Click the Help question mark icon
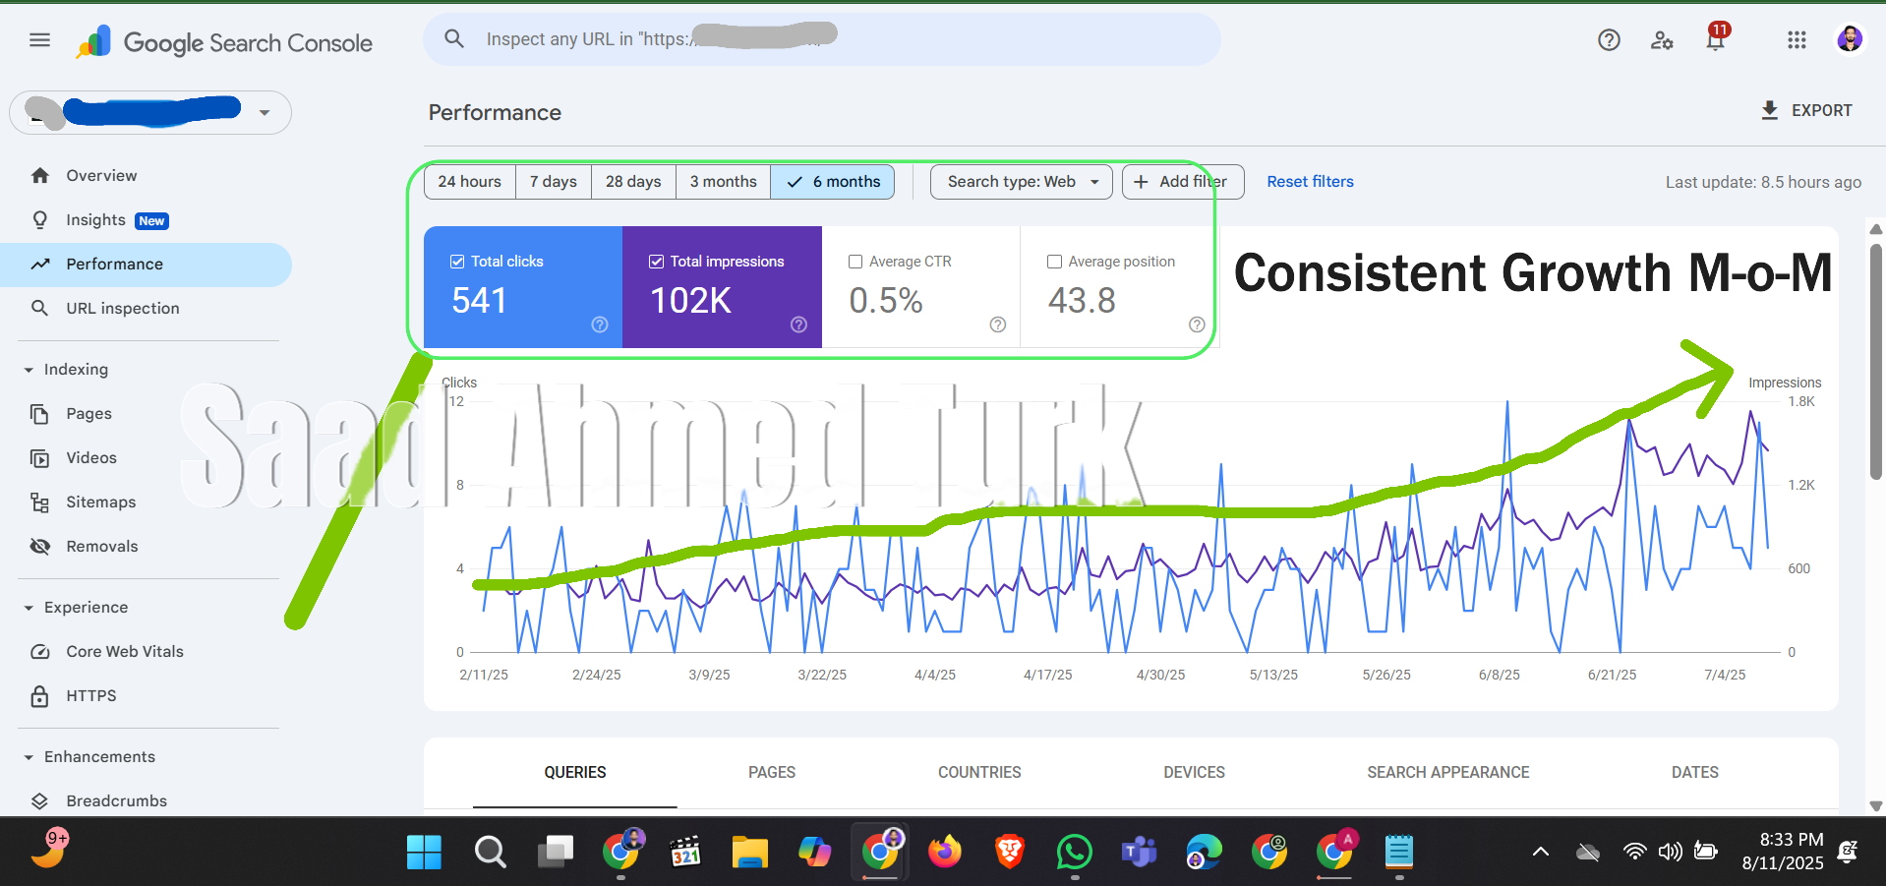This screenshot has width=1886, height=886. (1609, 40)
